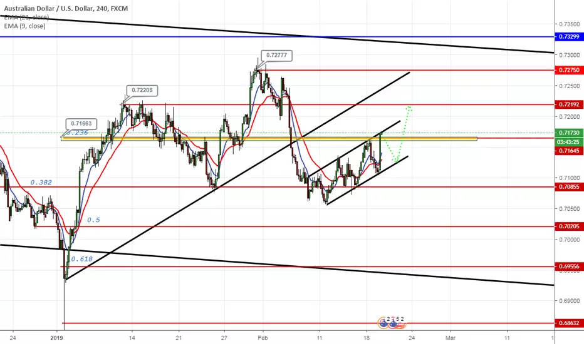Click the green 0.71730 current price label
Screen dimensions: 584x344
[569, 133]
